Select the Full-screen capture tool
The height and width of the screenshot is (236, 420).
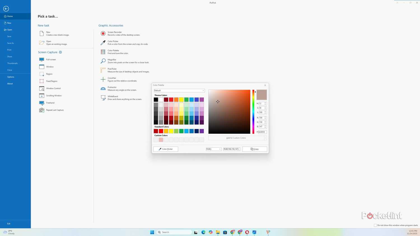(x=51, y=59)
